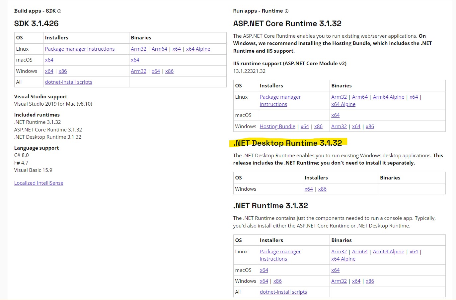
Task: Open SDK Linux Package manager instructions link
Action: tap(80, 49)
